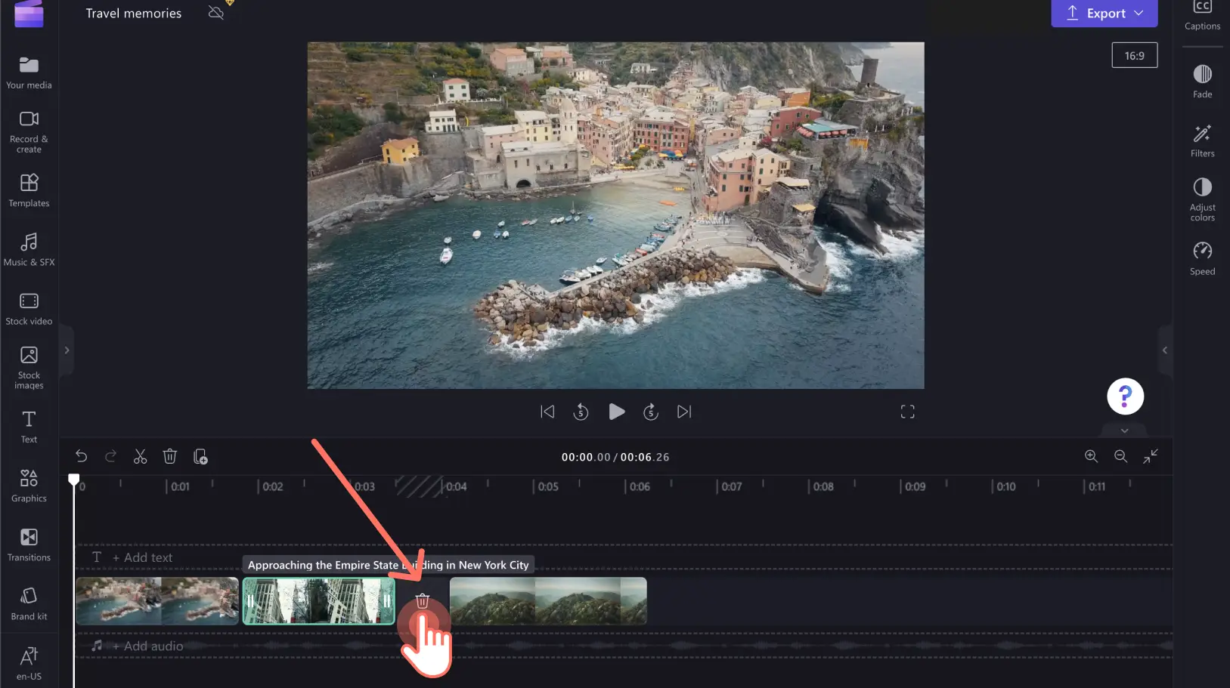Screen dimensions: 1230x688
Task: Change the 16:9 aspect ratio
Action: pyautogui.click(x=1134, y=55)
